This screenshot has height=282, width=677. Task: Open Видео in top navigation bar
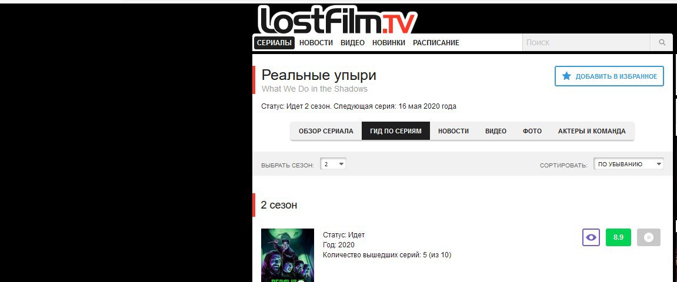click(x=352, y=43)
